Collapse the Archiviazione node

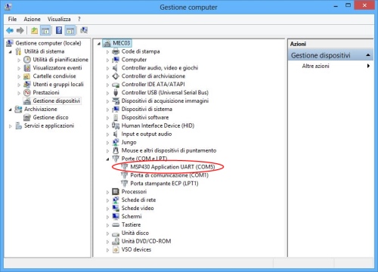11,110
